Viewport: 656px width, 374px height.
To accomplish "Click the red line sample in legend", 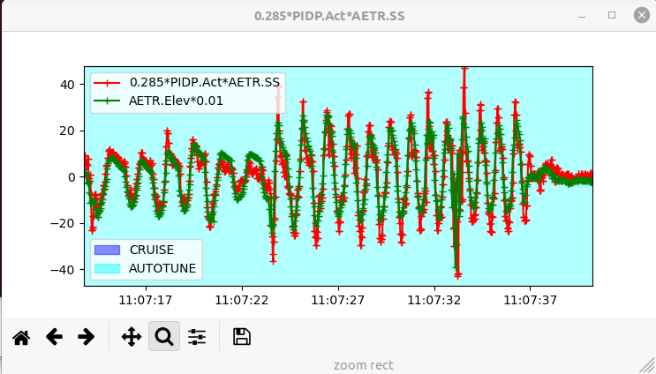I will [x=108, y=82].
